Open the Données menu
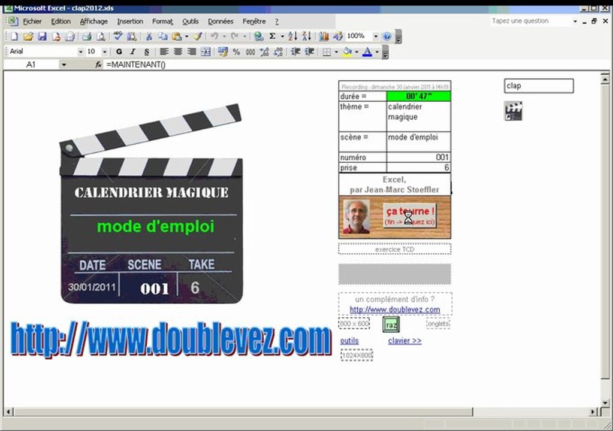This screenshot has width=613, height=431. click(221, 22)
